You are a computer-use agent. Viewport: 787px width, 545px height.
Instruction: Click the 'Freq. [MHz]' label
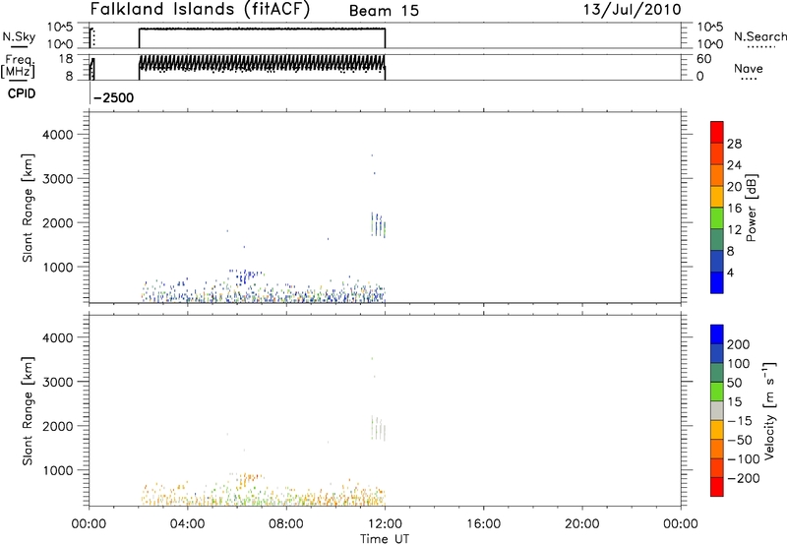[18, 66]
